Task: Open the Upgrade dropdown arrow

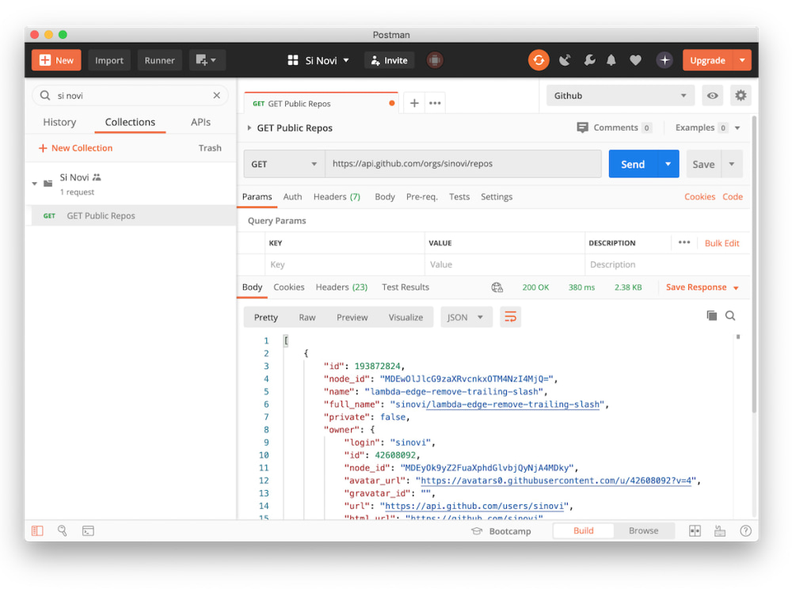Action: tap(742, 60)
